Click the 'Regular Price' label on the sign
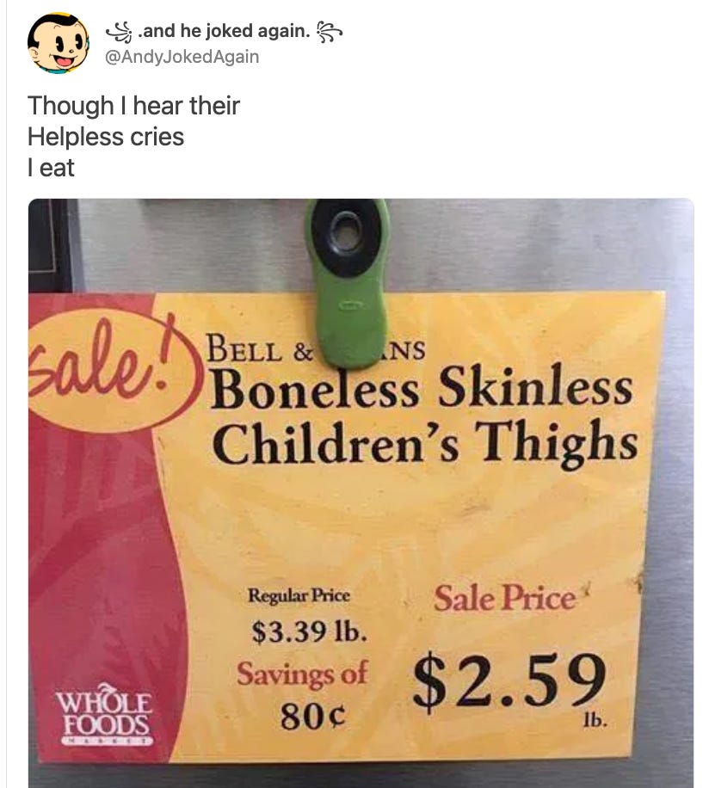This screenshot has height=788, width=709. pyautogui.click(x=299, y=596)
